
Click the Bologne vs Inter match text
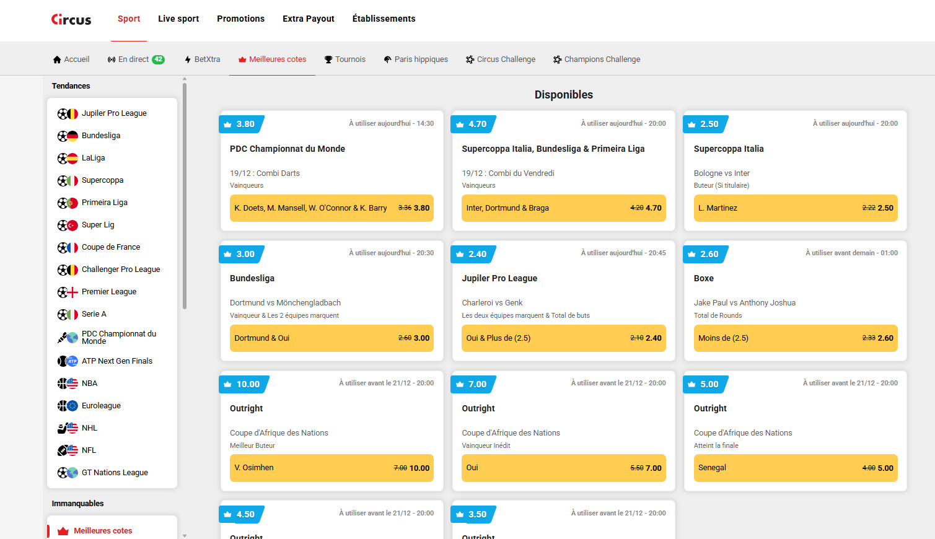(722, 173)
